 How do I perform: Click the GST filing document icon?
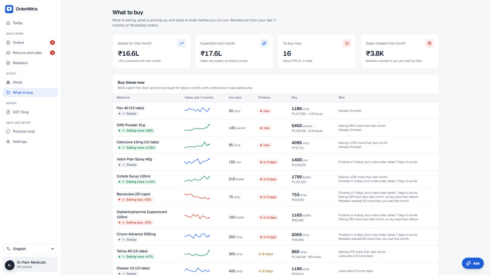click(x=8, y=112)
